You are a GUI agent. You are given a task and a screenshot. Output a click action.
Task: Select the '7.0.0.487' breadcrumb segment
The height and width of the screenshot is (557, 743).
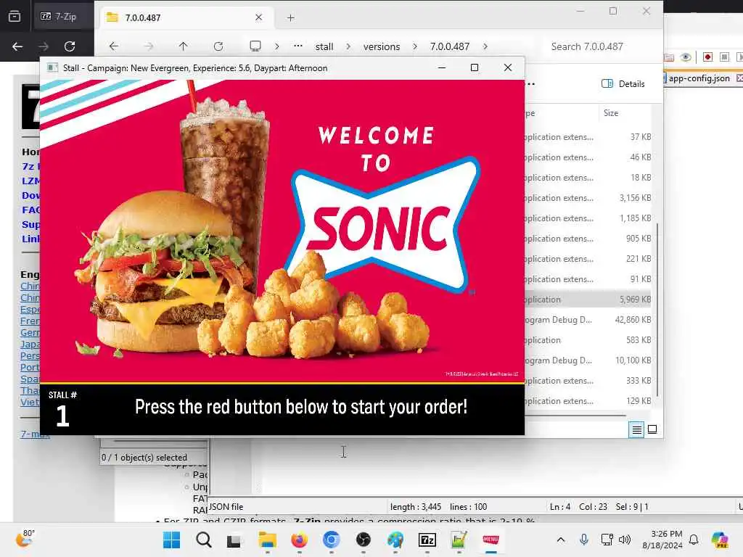click(450, 46)
